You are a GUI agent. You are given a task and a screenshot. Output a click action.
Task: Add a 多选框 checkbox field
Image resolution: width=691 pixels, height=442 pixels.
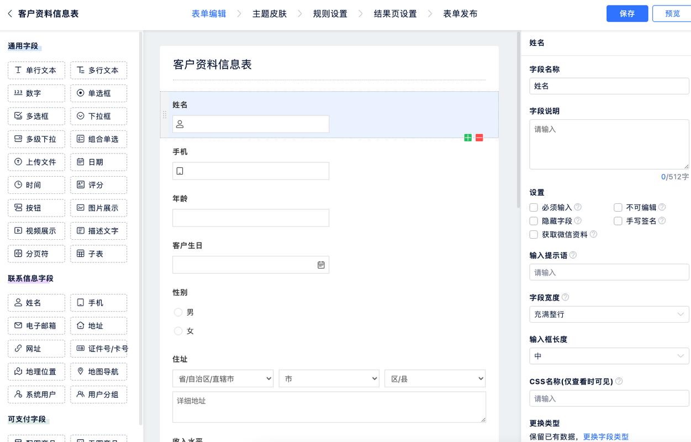[x=36, y=116]
